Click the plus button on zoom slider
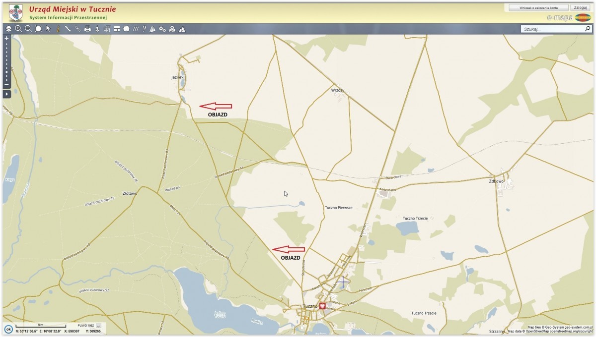The image size is (596, 337). point(6,38)
